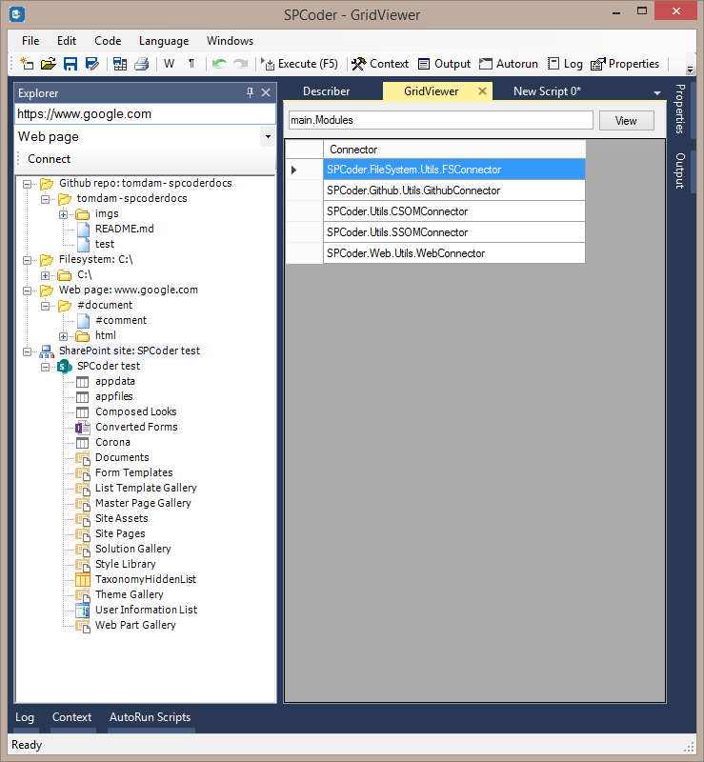
Task: Open the File menu
Action: pyautogui.click(x=30, y=41)
